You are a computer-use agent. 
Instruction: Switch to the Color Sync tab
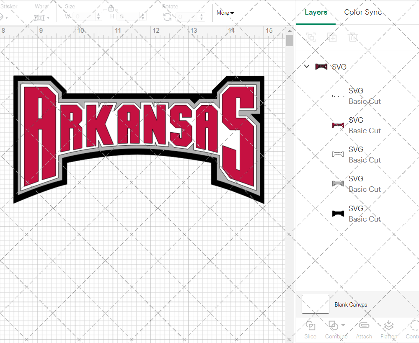[x=363, y=12]
